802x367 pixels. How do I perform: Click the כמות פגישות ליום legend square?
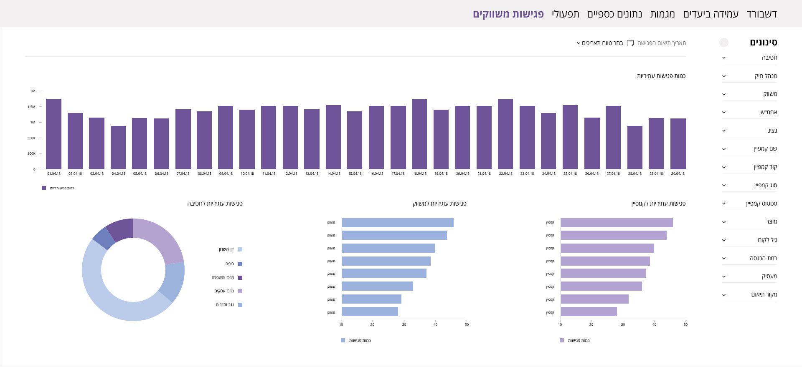pyautogui.click(x=44, y=188)
